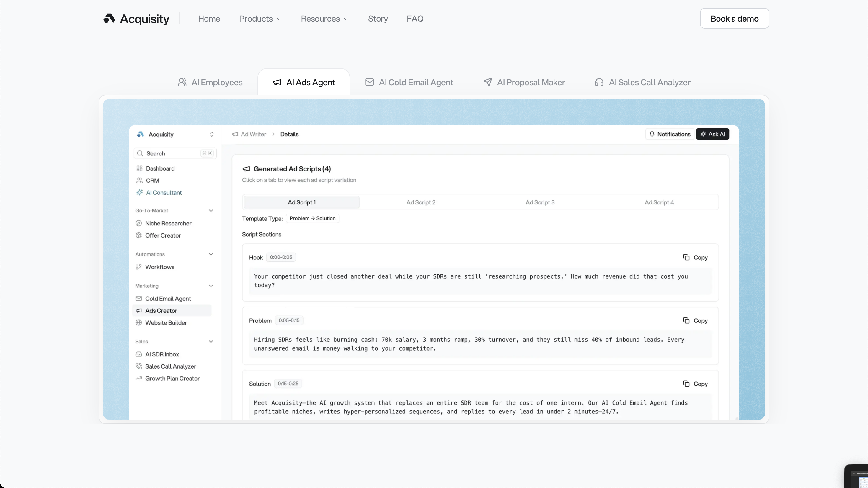Click the Sales Call Analyzer phone icon
868x488 pixels.
138,366
